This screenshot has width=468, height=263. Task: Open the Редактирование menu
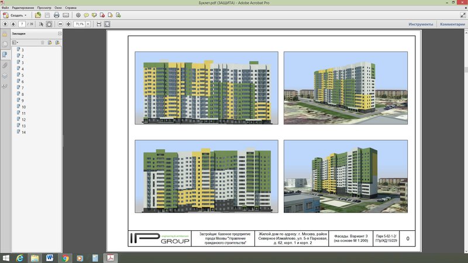point(23,8)
